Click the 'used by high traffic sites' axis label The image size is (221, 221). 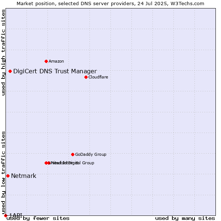[3, 52]
